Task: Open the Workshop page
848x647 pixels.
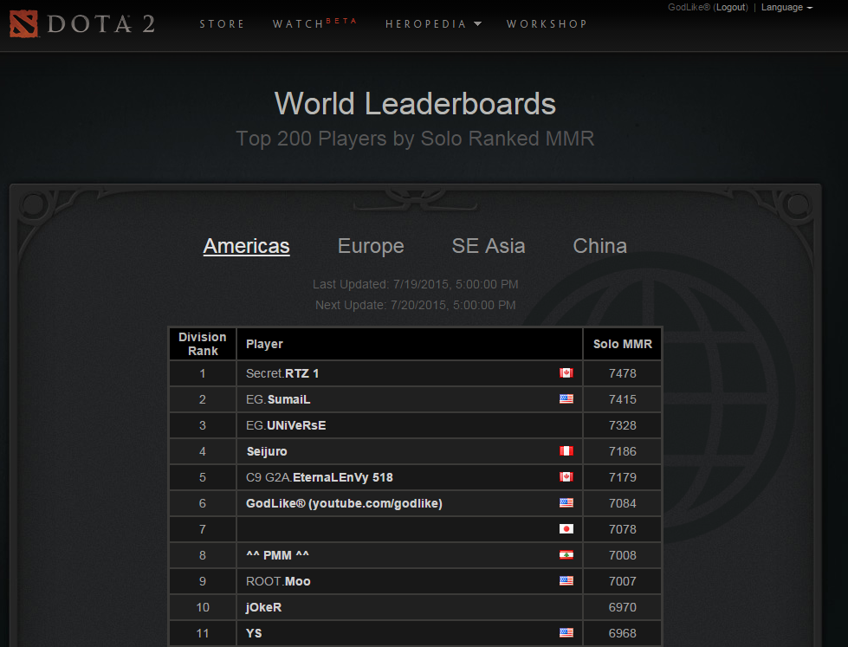Action: (x=547, y=23)
